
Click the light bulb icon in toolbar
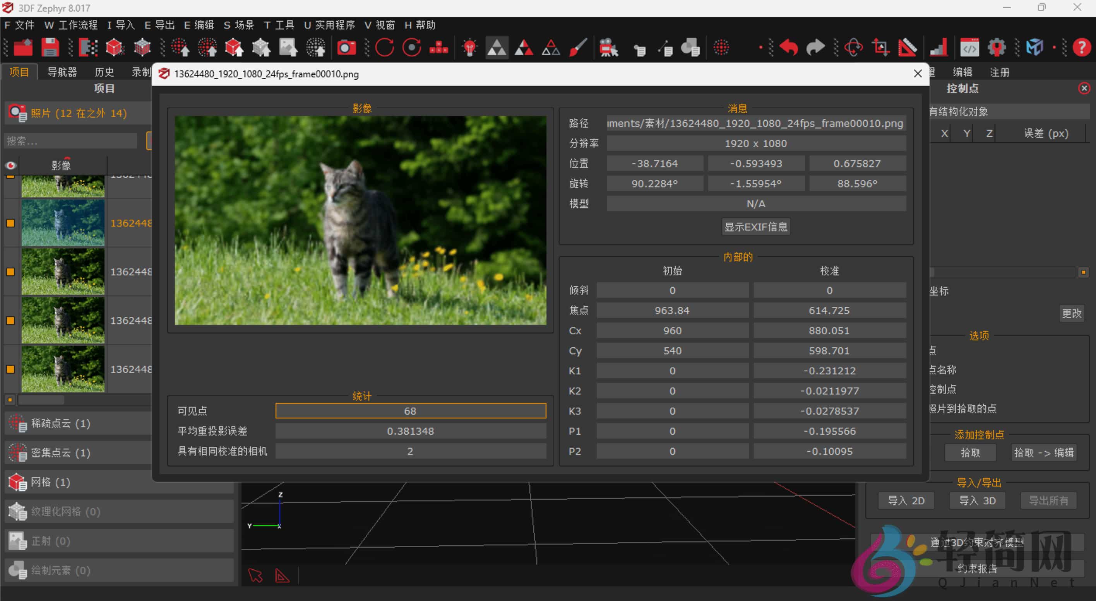pos(470,47)
